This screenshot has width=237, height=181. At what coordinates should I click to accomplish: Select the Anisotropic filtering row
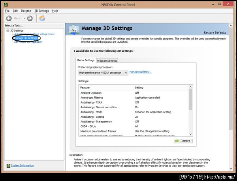pyautogui.click(x=134, y=98)
